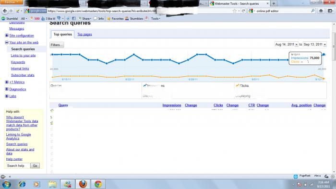Click the Search help input field
Image resolution: width=336 pixels, height=189 pixels.
tap(18, 165)
